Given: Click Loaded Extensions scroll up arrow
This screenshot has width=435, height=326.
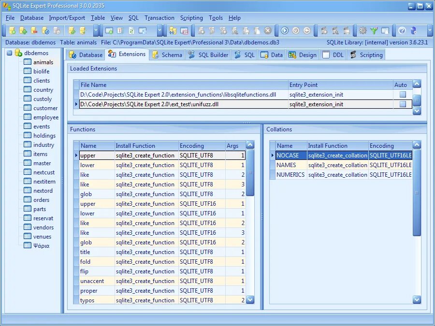Looking at the screenshot, I should point(417,84).
